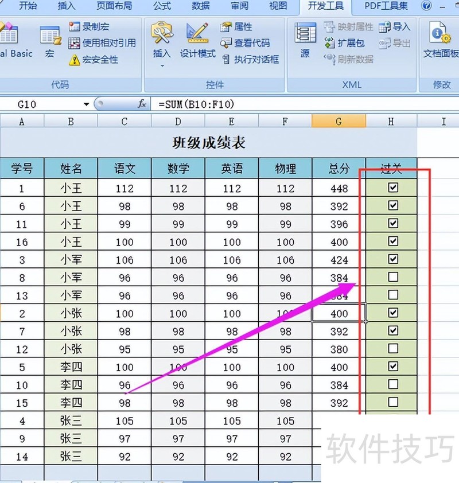Select the 班级成绩表 title cell
Viewport: 459px width, 483px height.
208,143
